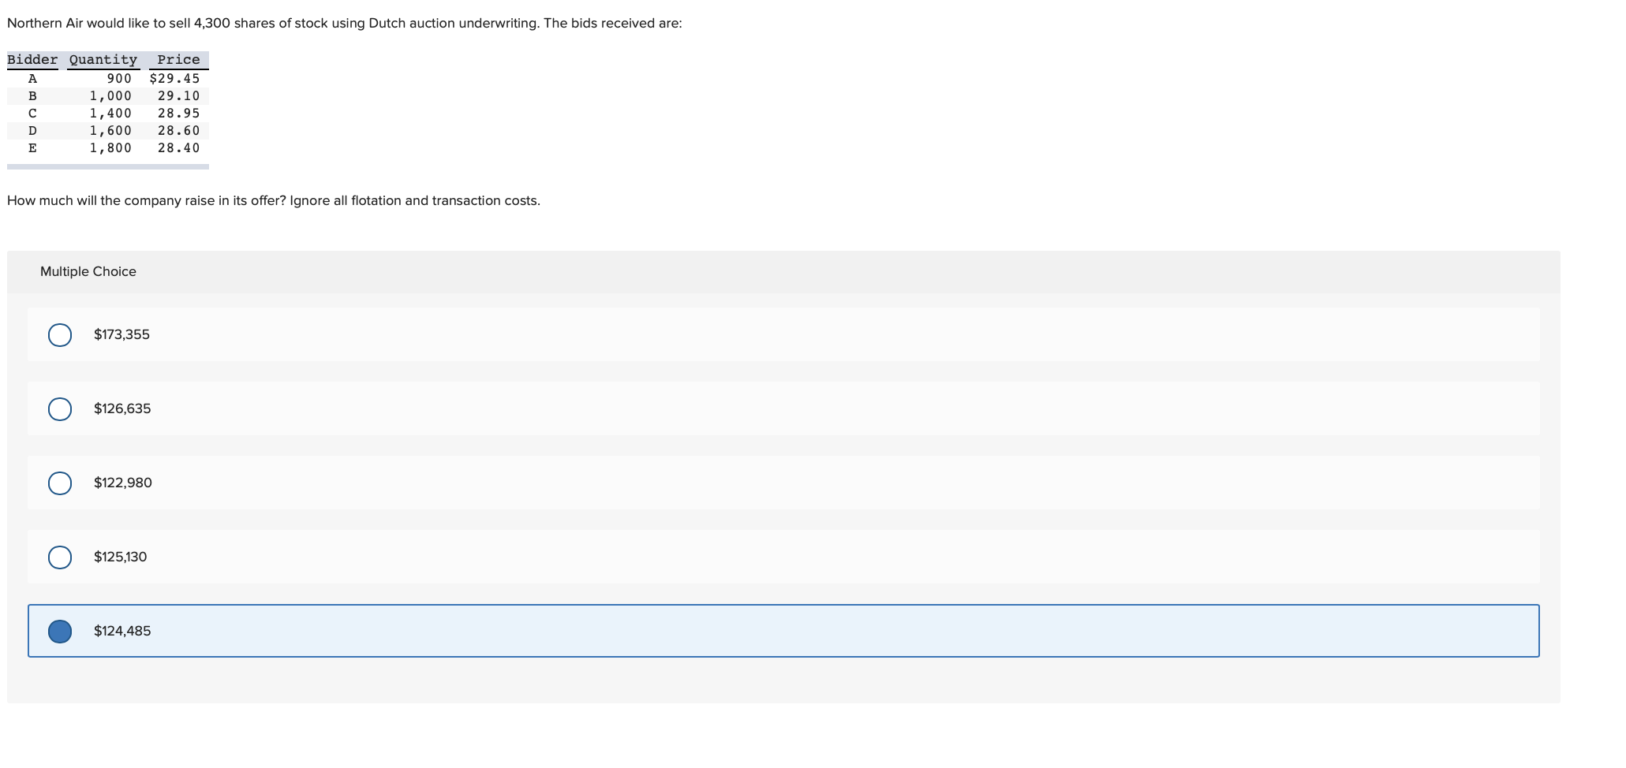
Task: Select the $126,635 radio button
Action: click(60, 409)
